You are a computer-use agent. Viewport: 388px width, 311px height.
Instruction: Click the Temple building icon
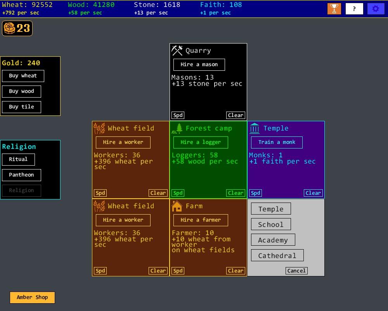255,128
